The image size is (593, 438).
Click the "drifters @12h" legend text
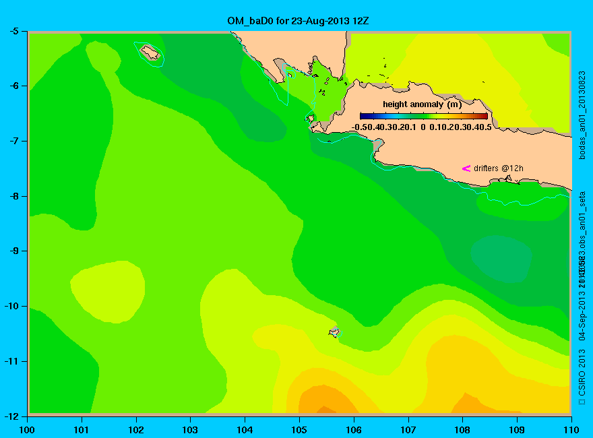click(x=499, y=168)
